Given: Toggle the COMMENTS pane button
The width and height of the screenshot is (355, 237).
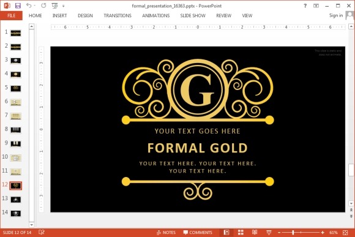Looking at the screenshot, I should 198,233.
